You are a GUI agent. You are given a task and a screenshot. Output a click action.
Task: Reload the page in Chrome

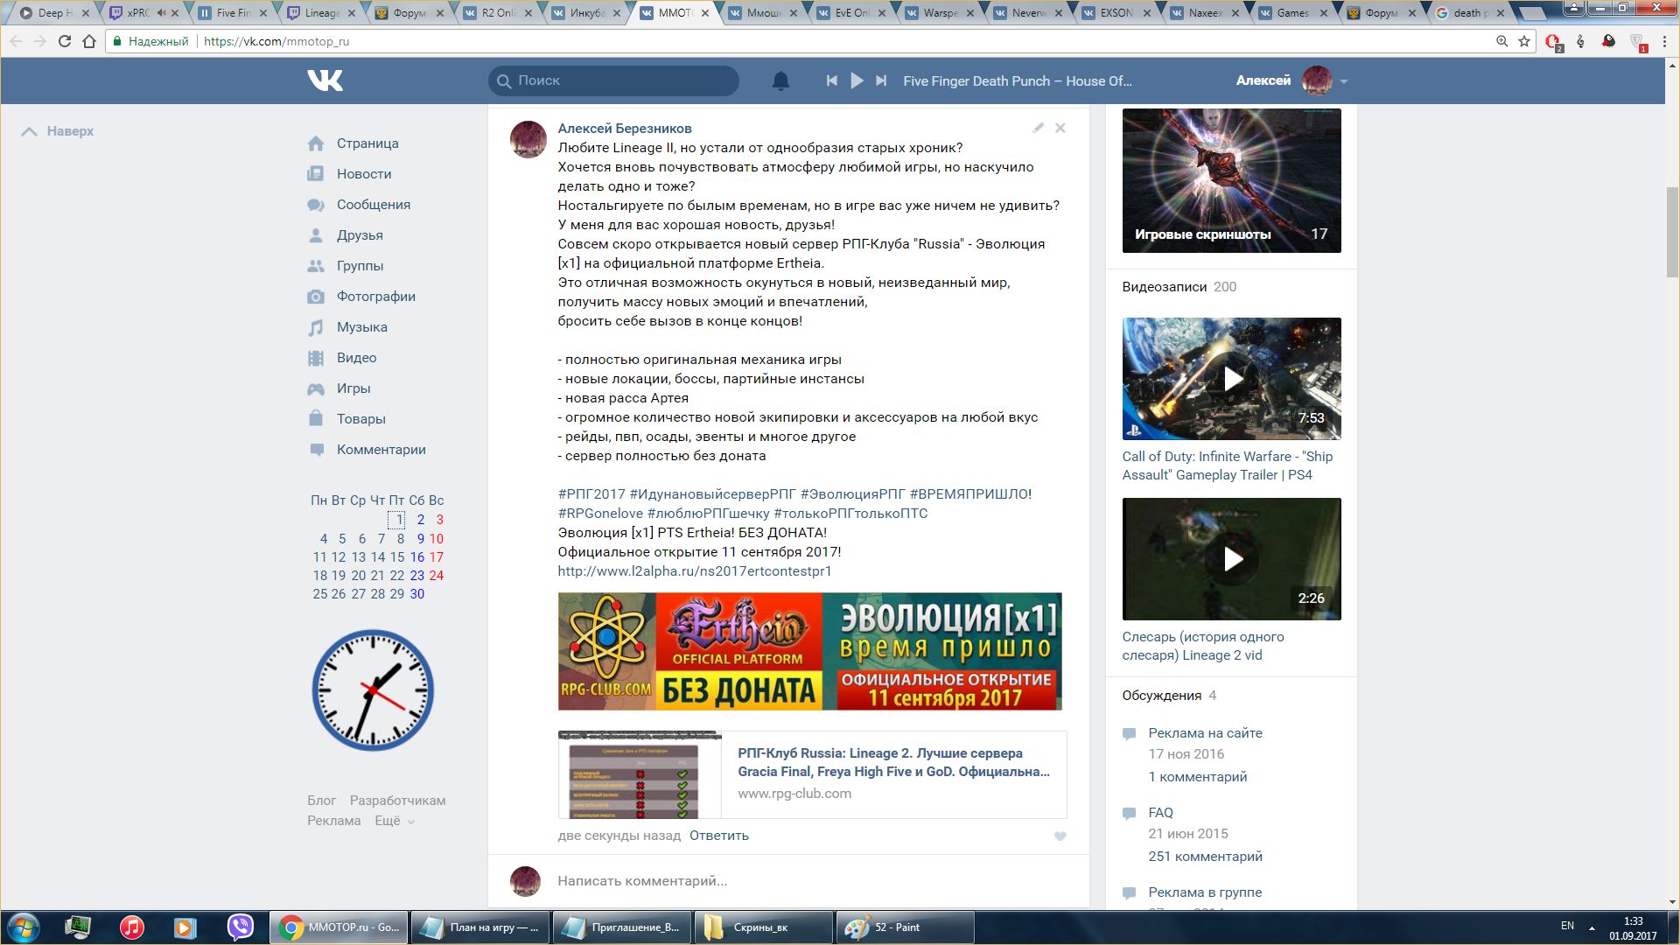(65, 41)
